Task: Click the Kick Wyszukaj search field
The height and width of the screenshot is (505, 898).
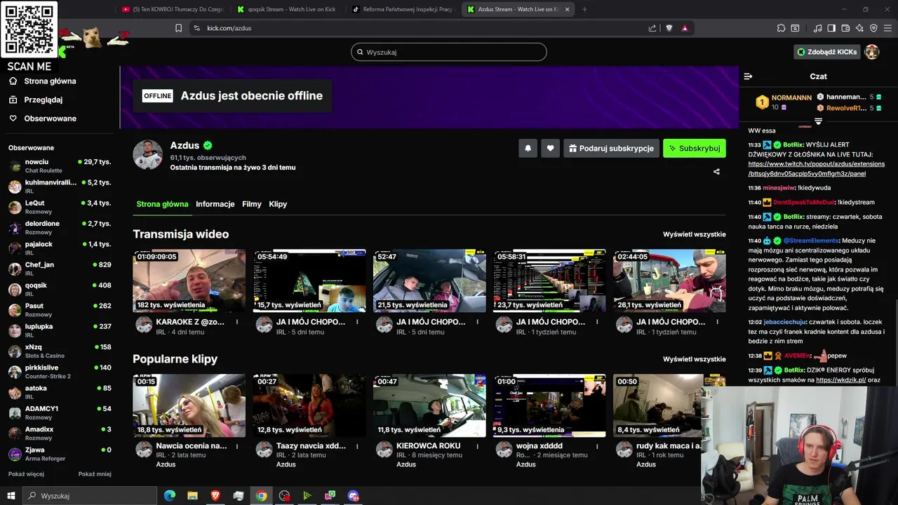Action: point(449,52)
